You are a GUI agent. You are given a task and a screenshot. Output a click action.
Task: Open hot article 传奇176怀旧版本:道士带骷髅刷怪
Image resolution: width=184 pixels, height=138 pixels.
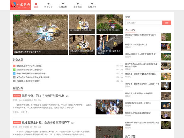click(x=142, y=124)
